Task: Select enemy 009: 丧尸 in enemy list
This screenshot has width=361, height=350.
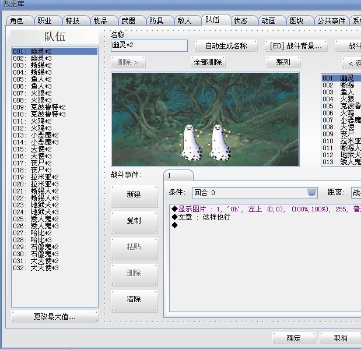Action: click(x=341, y=134)
